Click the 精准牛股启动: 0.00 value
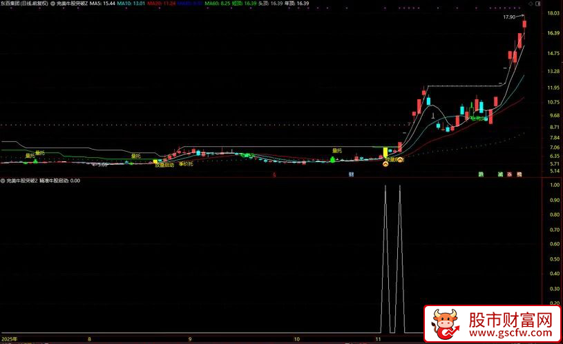563x344 pixels. (60, 181)
